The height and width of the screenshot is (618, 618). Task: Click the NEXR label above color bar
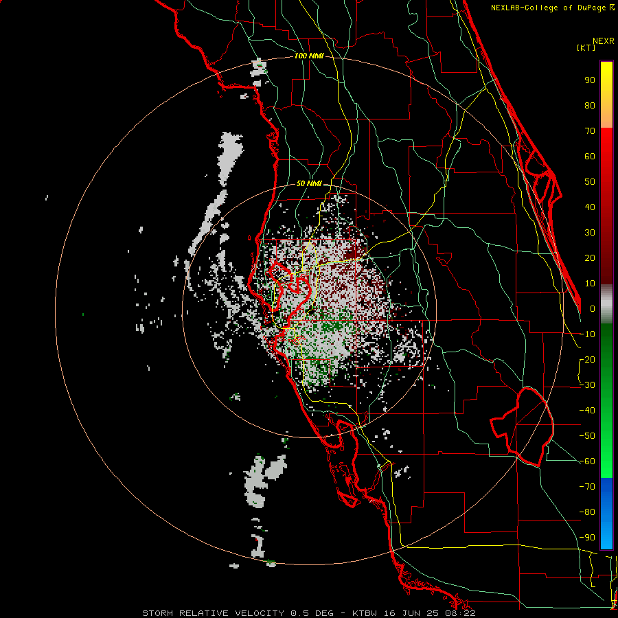604,41
